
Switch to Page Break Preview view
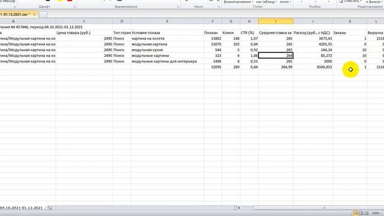[366, 214]
